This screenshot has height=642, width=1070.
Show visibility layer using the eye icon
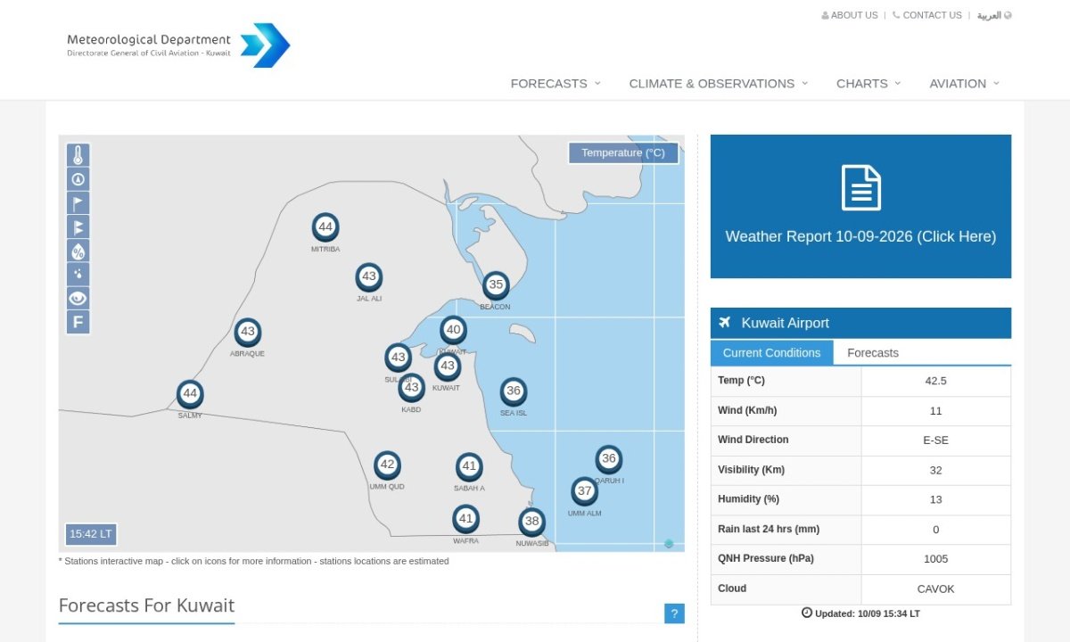tap(78, 299)
